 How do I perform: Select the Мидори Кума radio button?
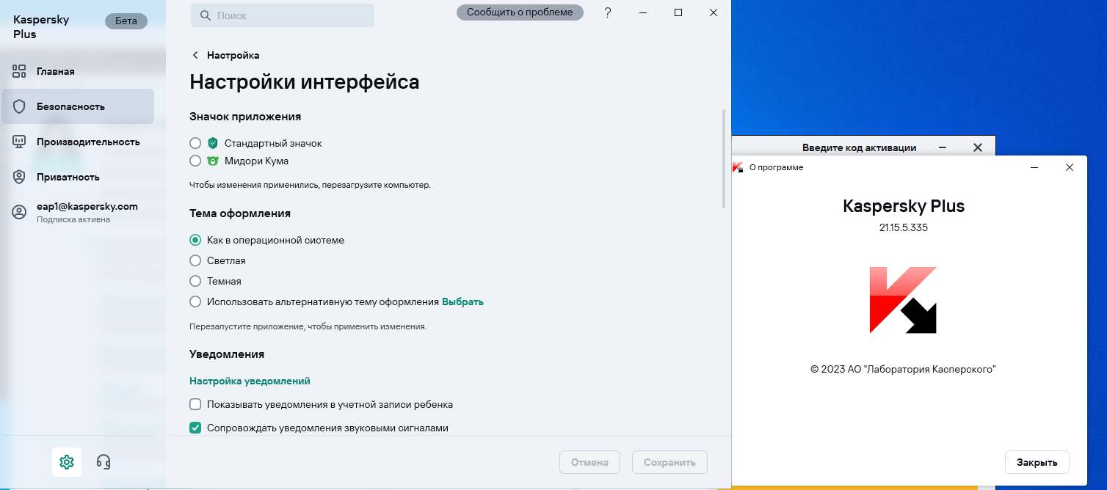coord(195,161)
